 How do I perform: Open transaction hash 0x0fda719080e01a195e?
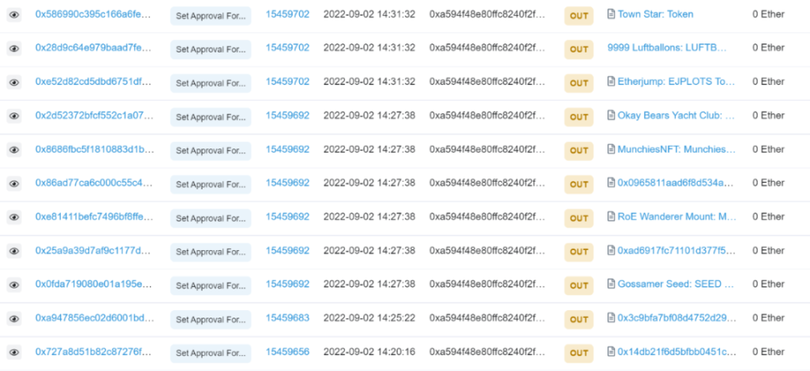point(94,284)
